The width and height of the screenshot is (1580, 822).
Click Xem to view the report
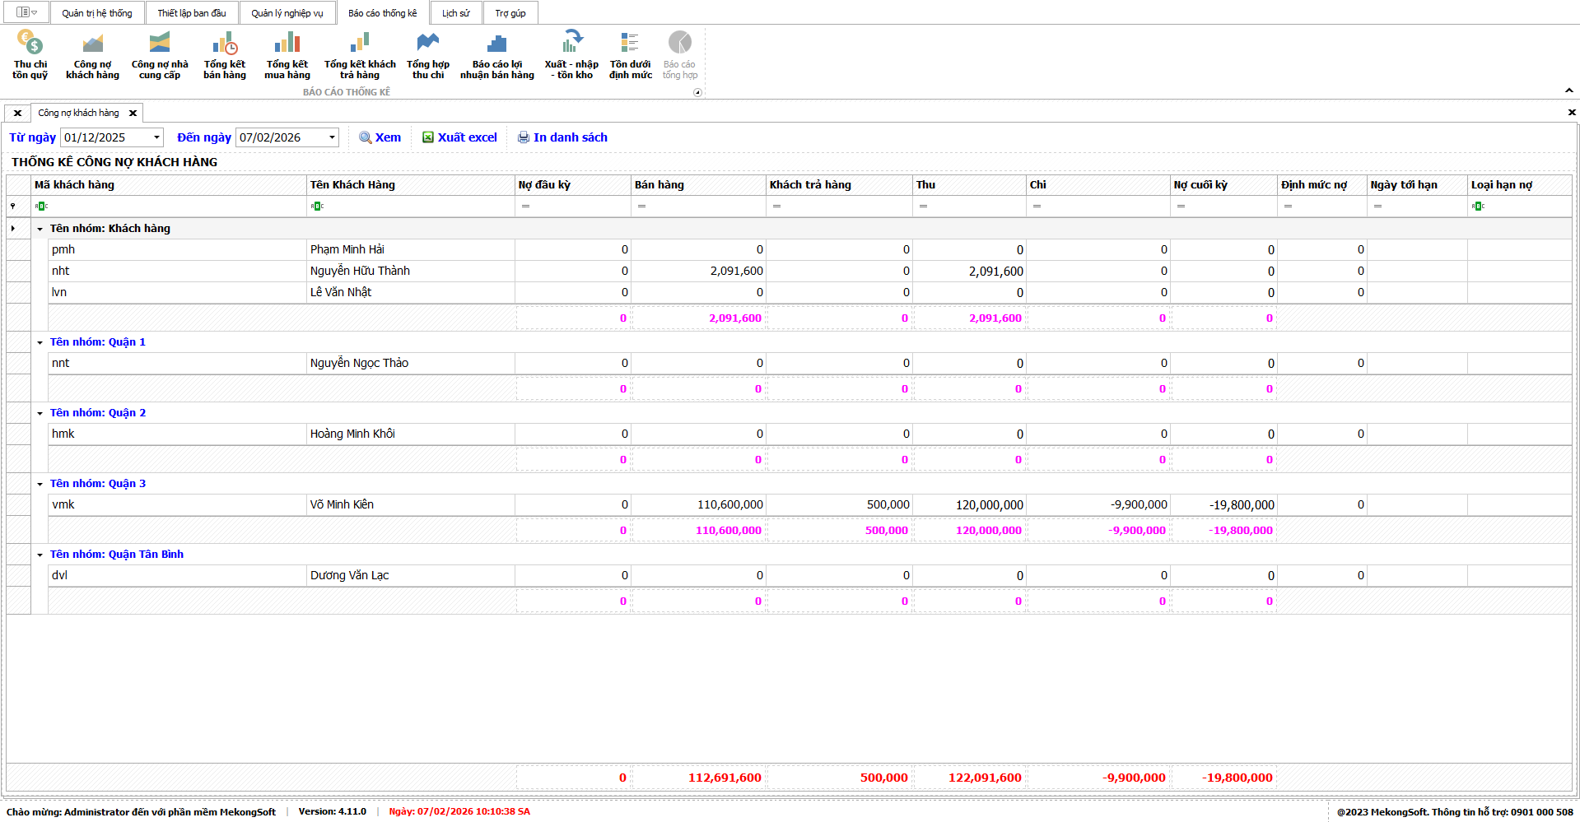click(380, 137)
